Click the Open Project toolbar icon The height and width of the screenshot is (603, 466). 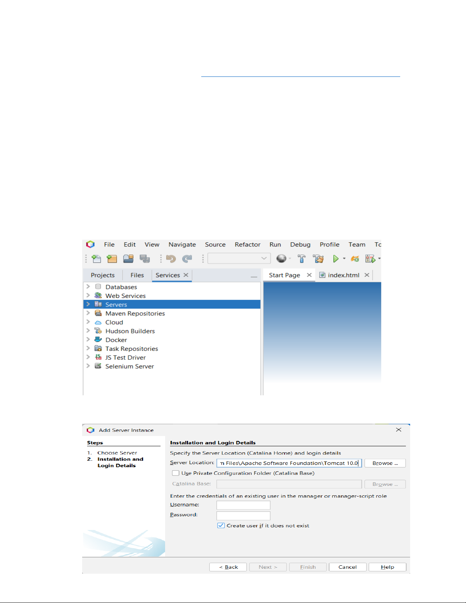(128, 259)
